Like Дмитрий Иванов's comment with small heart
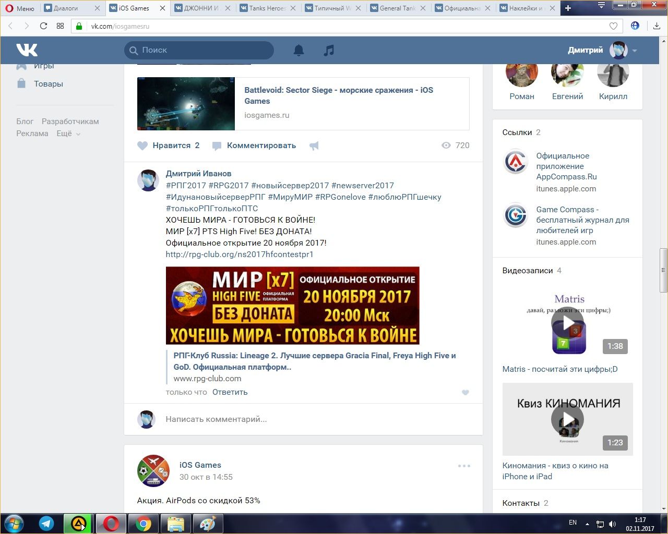Screen dimensions: 668x534 [465, 393]
